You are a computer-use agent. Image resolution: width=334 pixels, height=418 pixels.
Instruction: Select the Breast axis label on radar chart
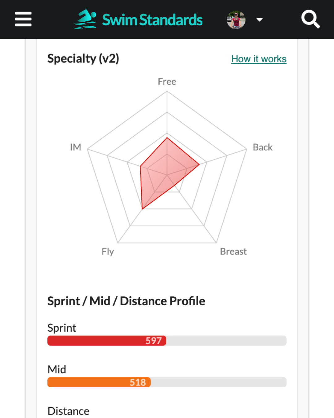233,251
